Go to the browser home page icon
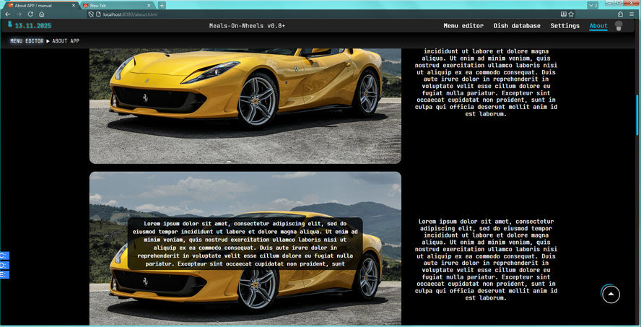 pyautogui.click(x=42, y=14)
